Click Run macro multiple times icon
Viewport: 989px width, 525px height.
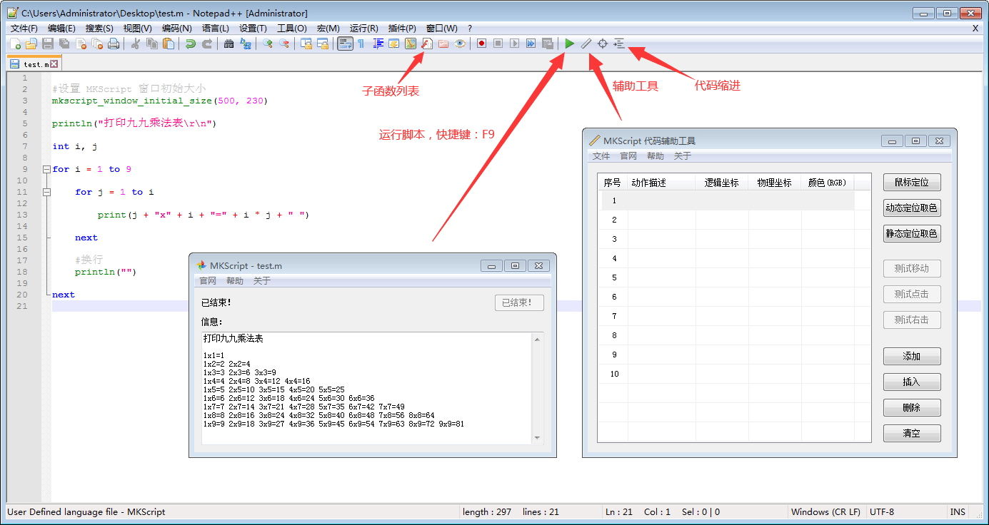click(531, 44)
